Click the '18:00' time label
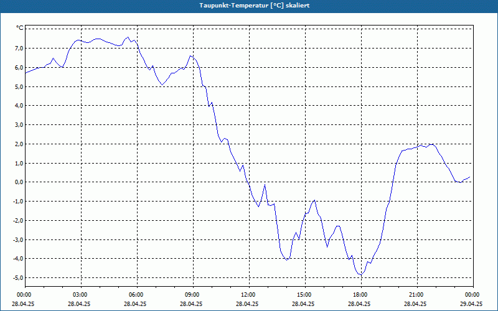The width and height of the screenshot is (498, 311). [x=361, y=295]
